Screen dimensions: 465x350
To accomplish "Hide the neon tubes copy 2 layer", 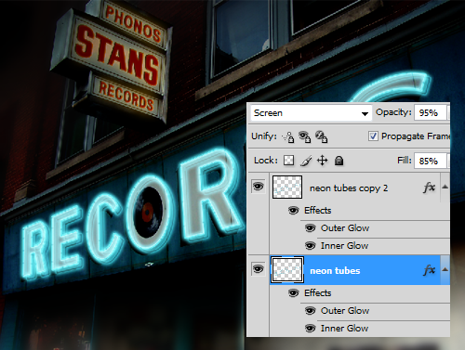I will tap(259, 187).
